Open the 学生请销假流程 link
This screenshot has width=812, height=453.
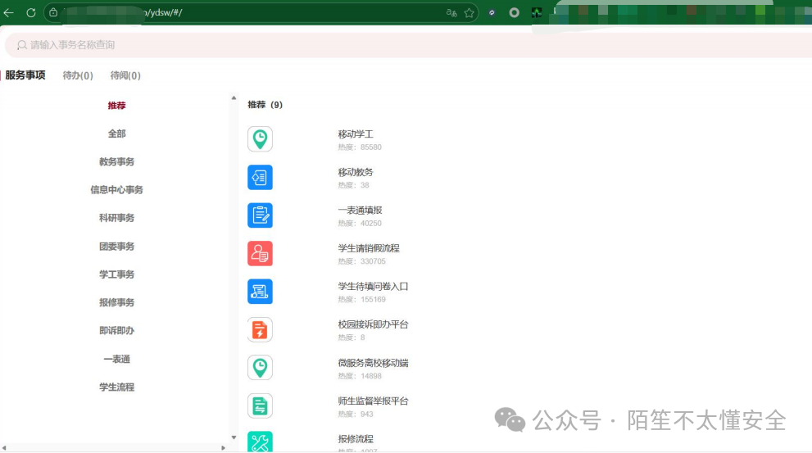[x=369, y=248]
